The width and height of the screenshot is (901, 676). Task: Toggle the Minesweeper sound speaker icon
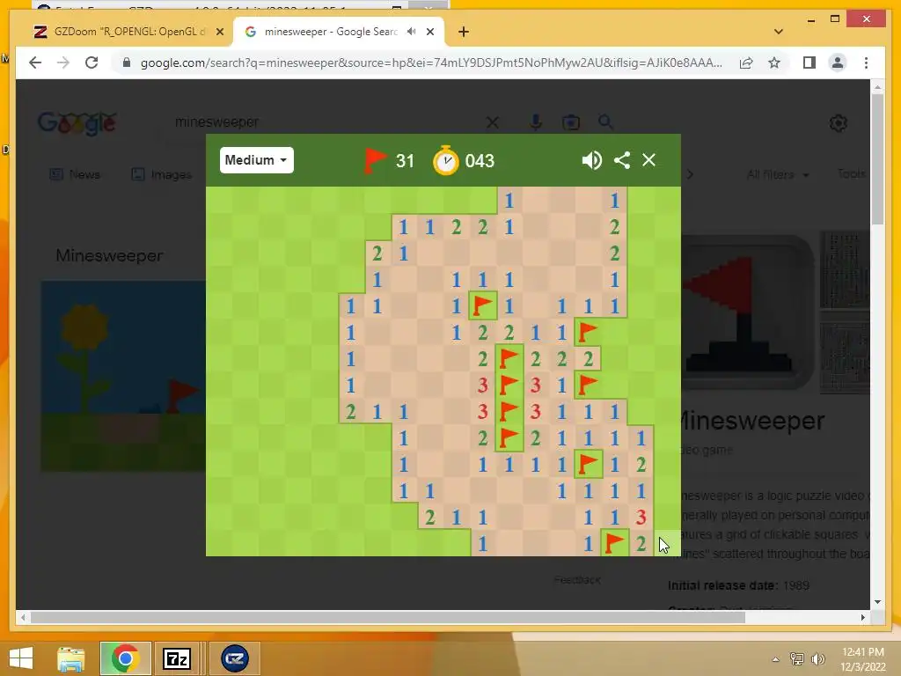click(x=591, y=160)
